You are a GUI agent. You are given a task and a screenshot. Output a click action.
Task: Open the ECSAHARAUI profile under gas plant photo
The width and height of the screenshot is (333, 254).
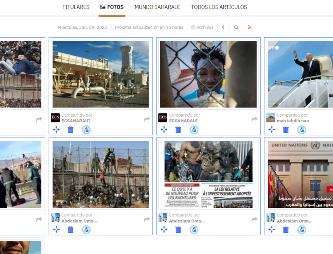76,121
